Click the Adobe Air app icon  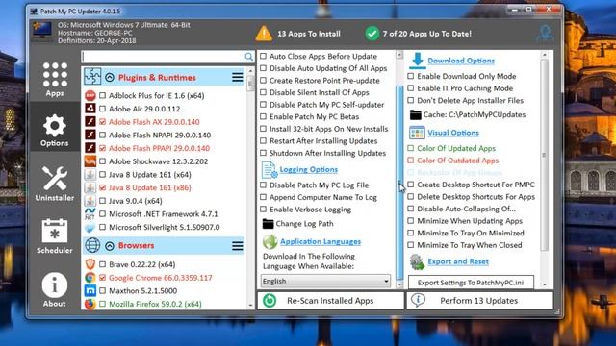coord(90,109)
